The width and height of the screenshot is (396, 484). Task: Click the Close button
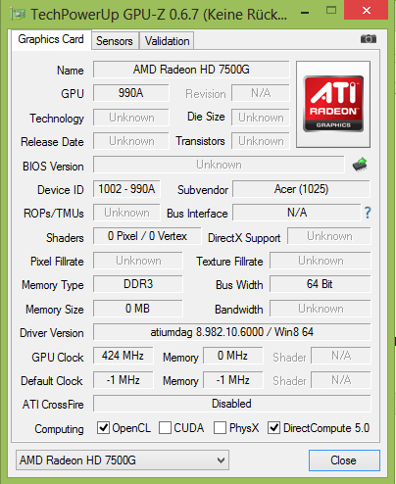344,460
